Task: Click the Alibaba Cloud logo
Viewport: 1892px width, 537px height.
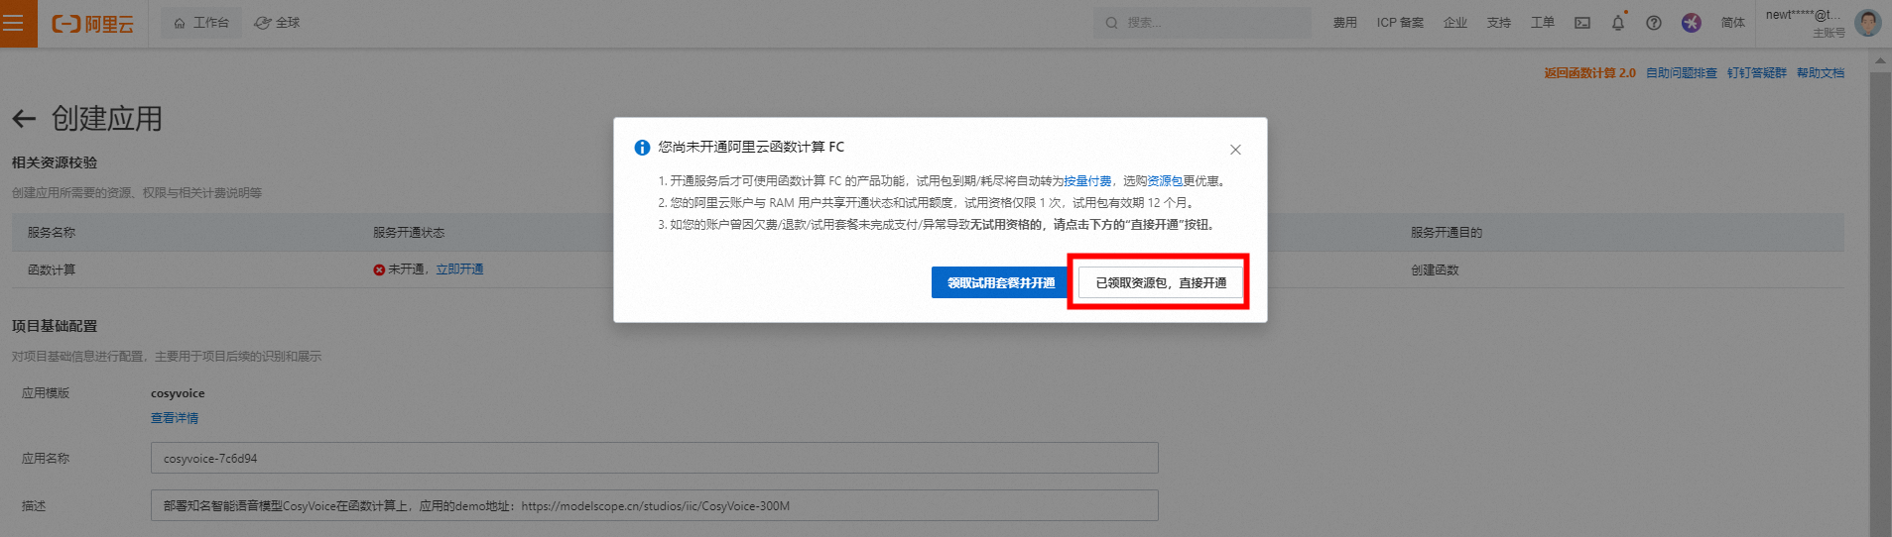Action: [92, 24]
